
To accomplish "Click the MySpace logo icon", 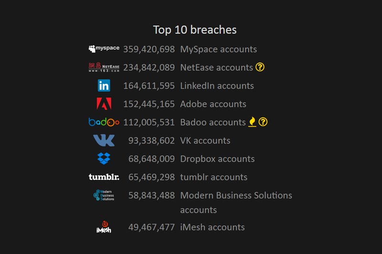I will [104, 49].
